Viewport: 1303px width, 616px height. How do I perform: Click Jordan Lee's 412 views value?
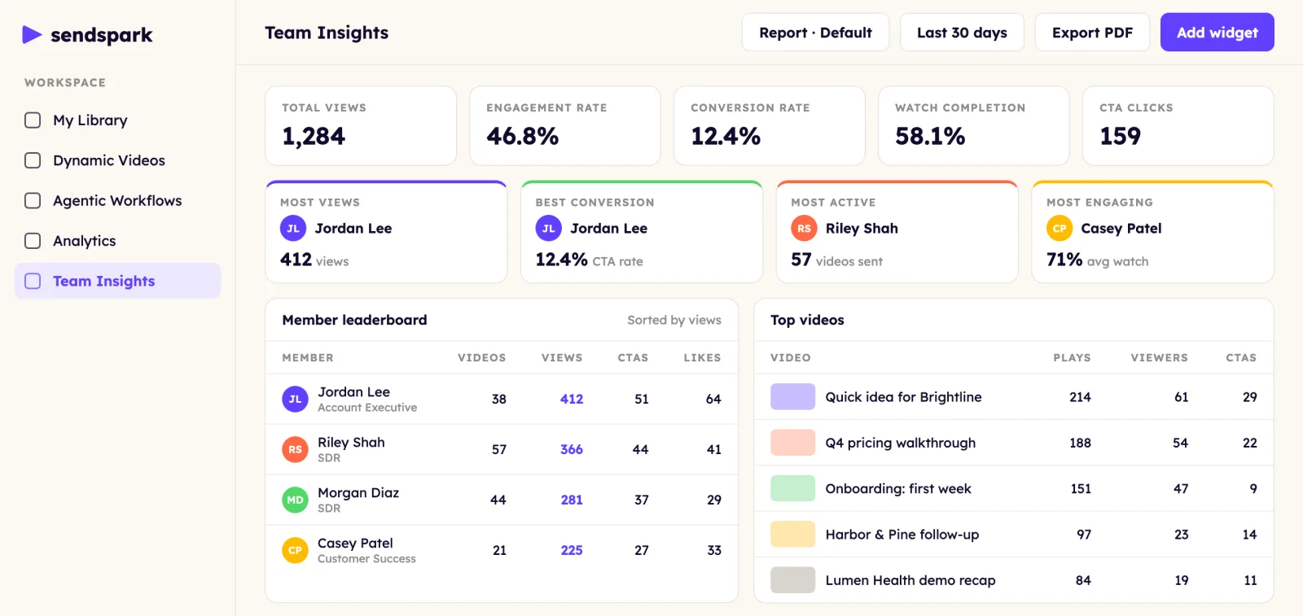coord(572,399)
